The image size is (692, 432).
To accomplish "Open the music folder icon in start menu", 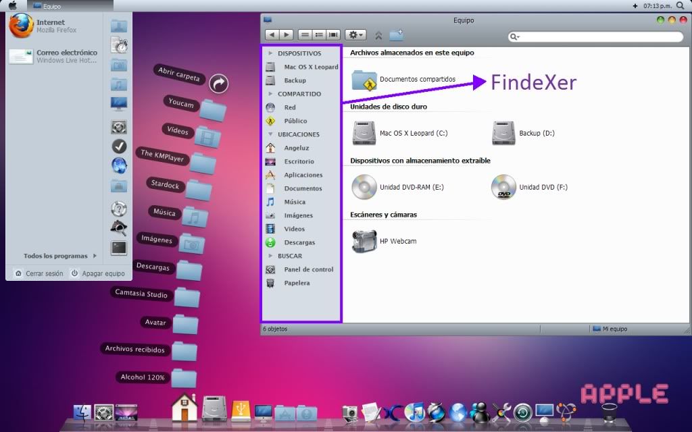I will pyautogui.click(x=119, y=84).
